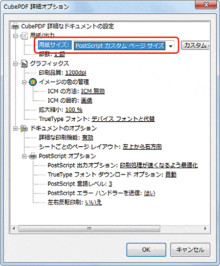Close the CubePDF 詳細オプション dialog
Image resolution: width=220 pixels, height=266 pixels.
point(206,4)
